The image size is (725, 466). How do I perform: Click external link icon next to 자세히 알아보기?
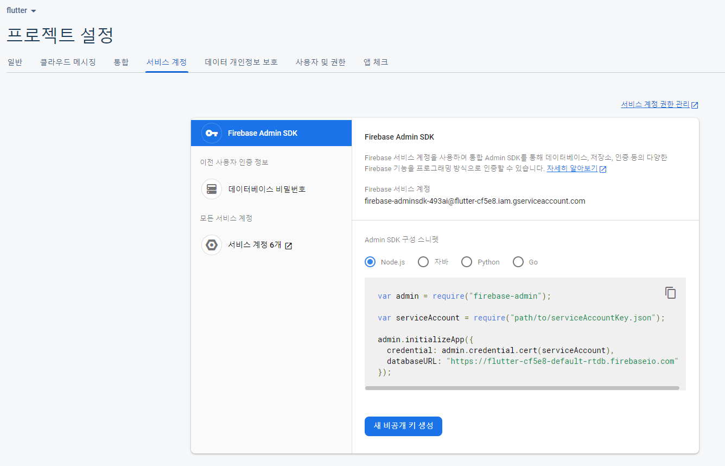click(x=603, y=169)
